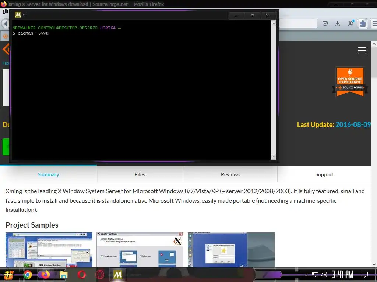Image resolution: width=377 pixels, height=282 pixels.
Task: Open the Firefox extensions puzzle icon
Action: point(363,23)
